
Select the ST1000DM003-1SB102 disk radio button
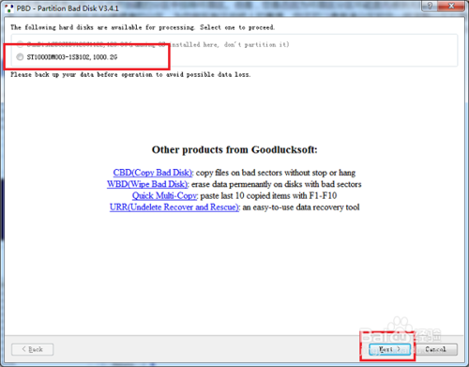[x=20, y=57]
